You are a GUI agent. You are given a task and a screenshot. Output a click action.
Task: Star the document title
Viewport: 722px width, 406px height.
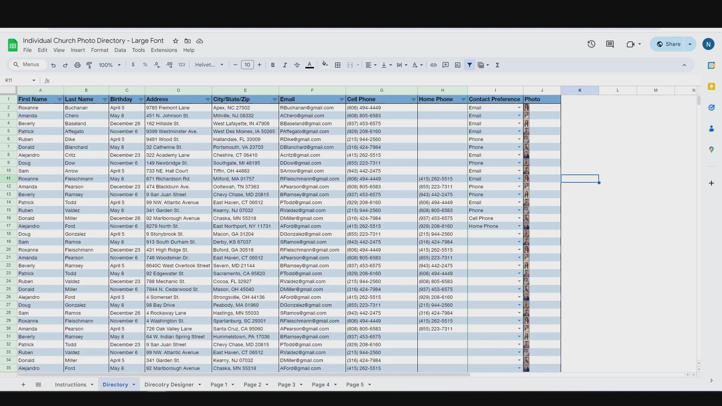coord(175,41)
